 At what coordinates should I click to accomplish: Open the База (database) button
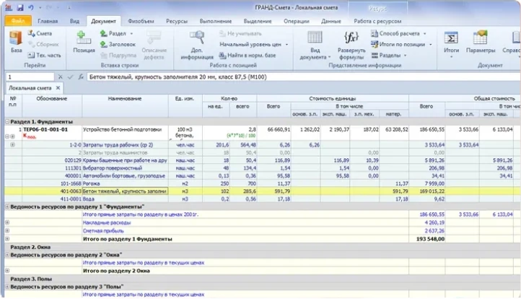pos(16,42)
